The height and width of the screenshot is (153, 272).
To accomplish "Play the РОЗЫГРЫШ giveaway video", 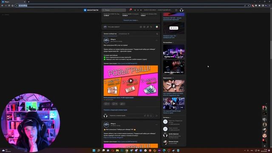I will coord(131,81).
